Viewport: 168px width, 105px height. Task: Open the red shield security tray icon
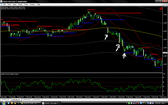138,103
